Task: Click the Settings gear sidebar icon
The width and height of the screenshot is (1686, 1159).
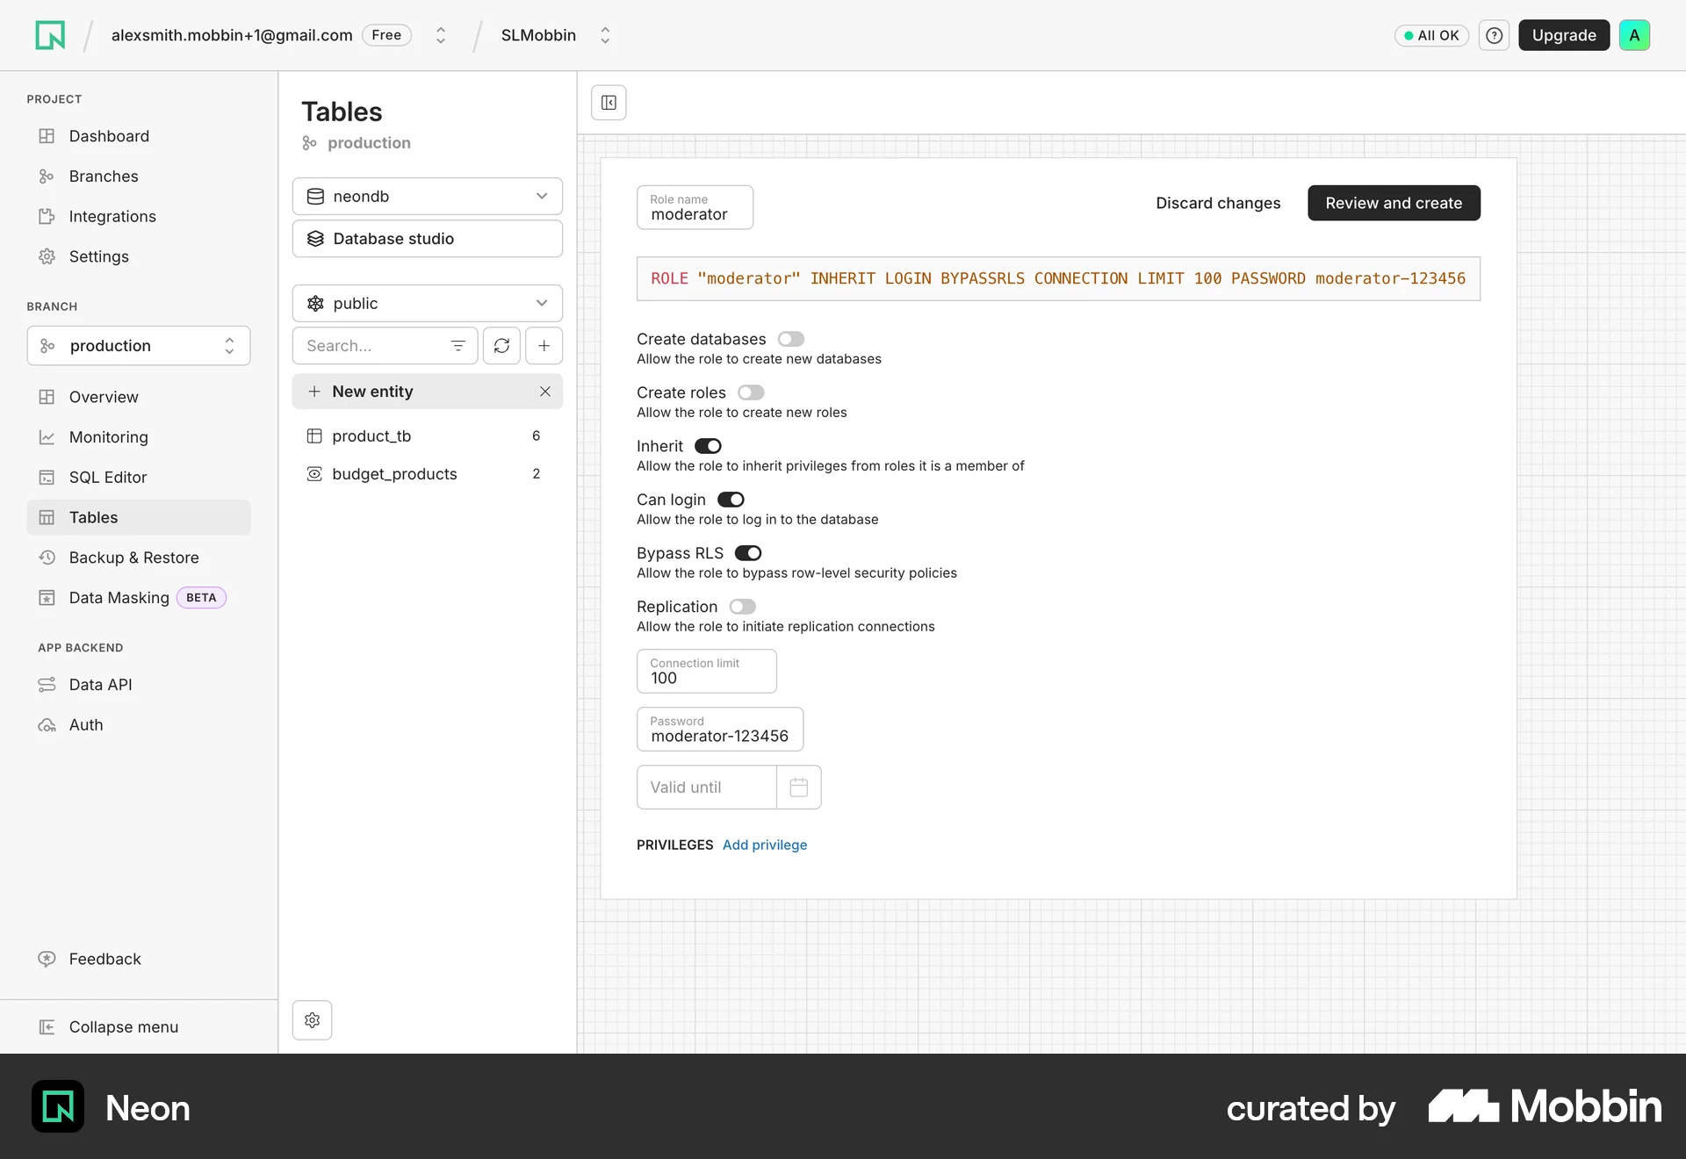Action: (x=47, y=256)
